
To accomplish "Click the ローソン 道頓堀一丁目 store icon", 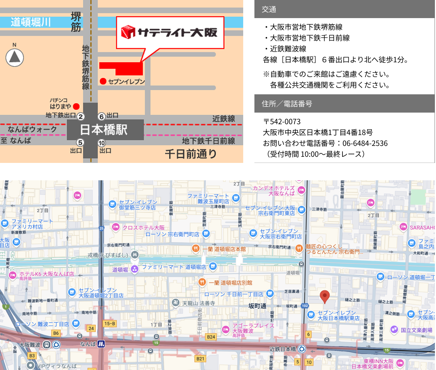I will (380, 277).
